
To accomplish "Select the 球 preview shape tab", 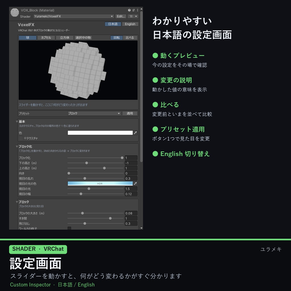I will click(28, 38).
